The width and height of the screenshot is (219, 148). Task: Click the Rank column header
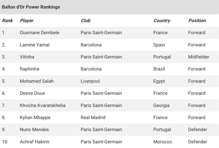click(x=7, y=21)
